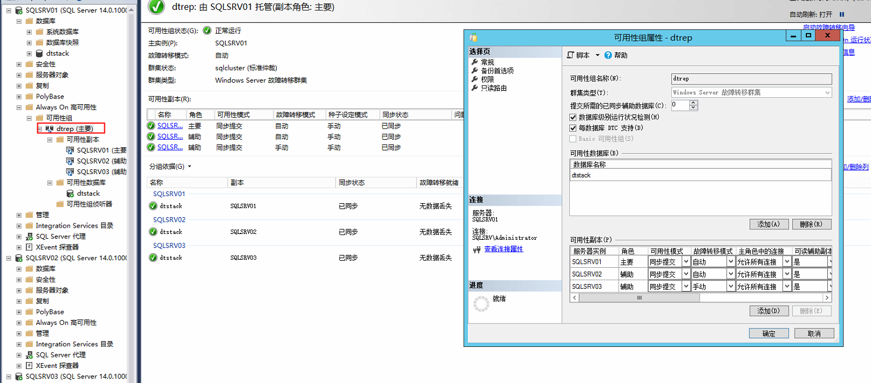Click the 取消 button
Screen dimensions: 871x383
[814, 334]
